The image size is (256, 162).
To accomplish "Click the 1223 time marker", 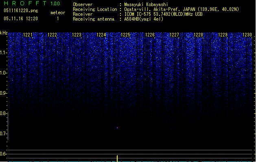I will (x=77, y=34).
